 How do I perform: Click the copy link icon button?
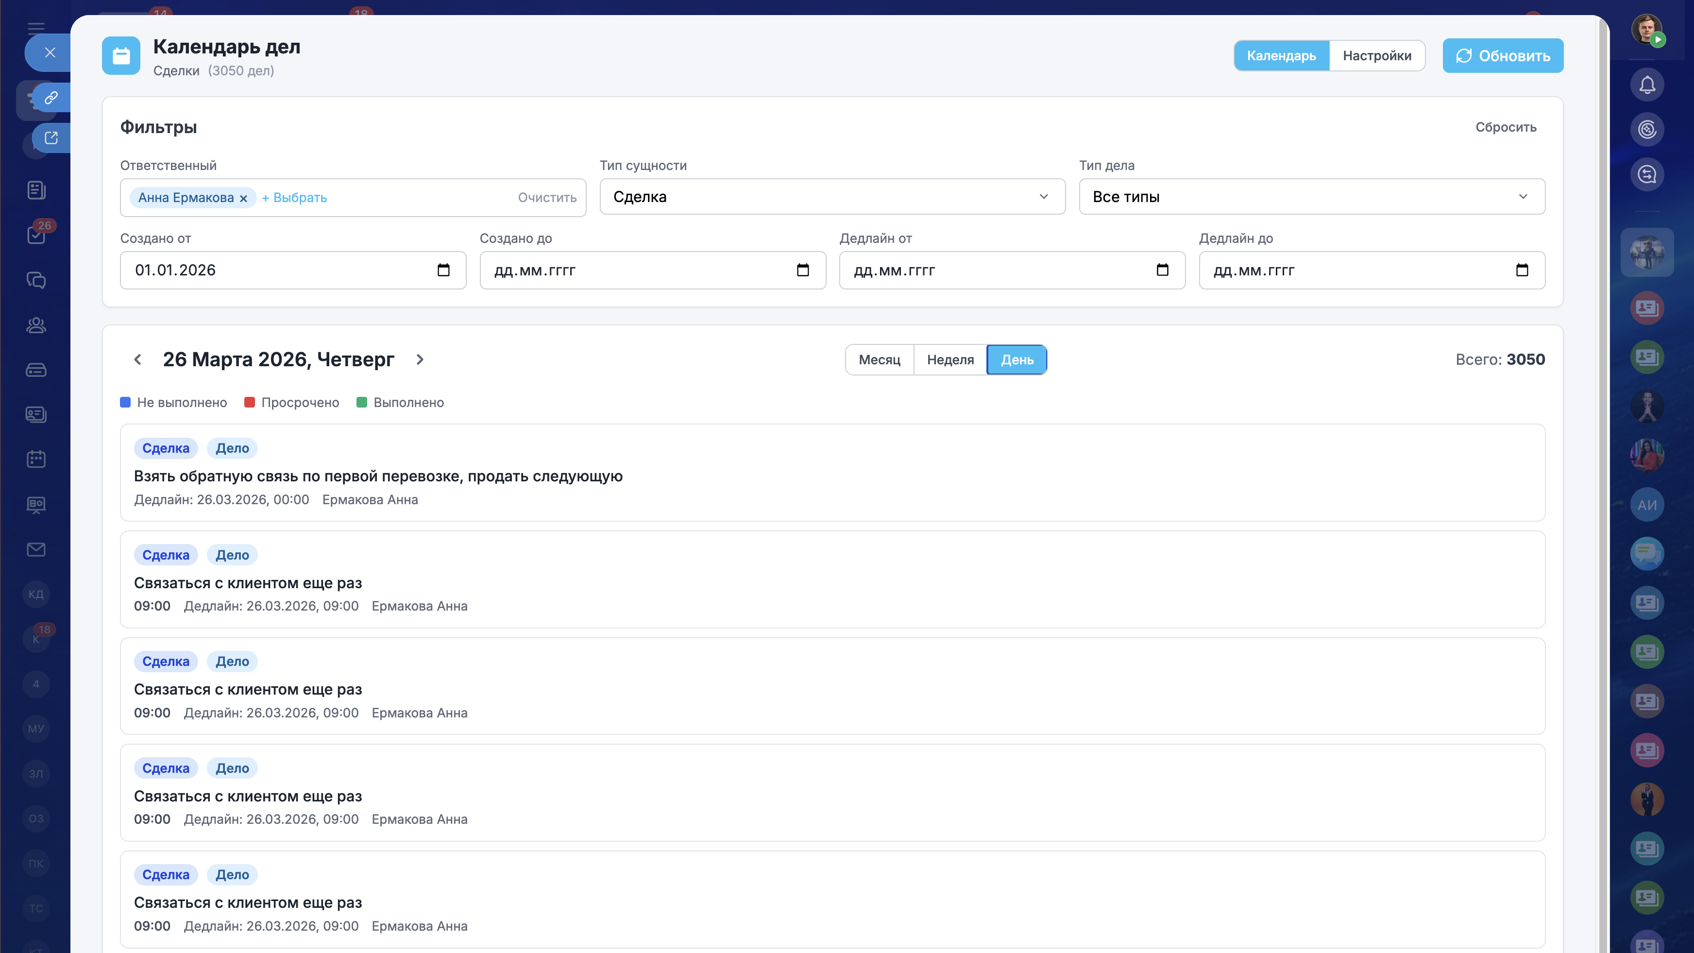click(x=51, y=98)
